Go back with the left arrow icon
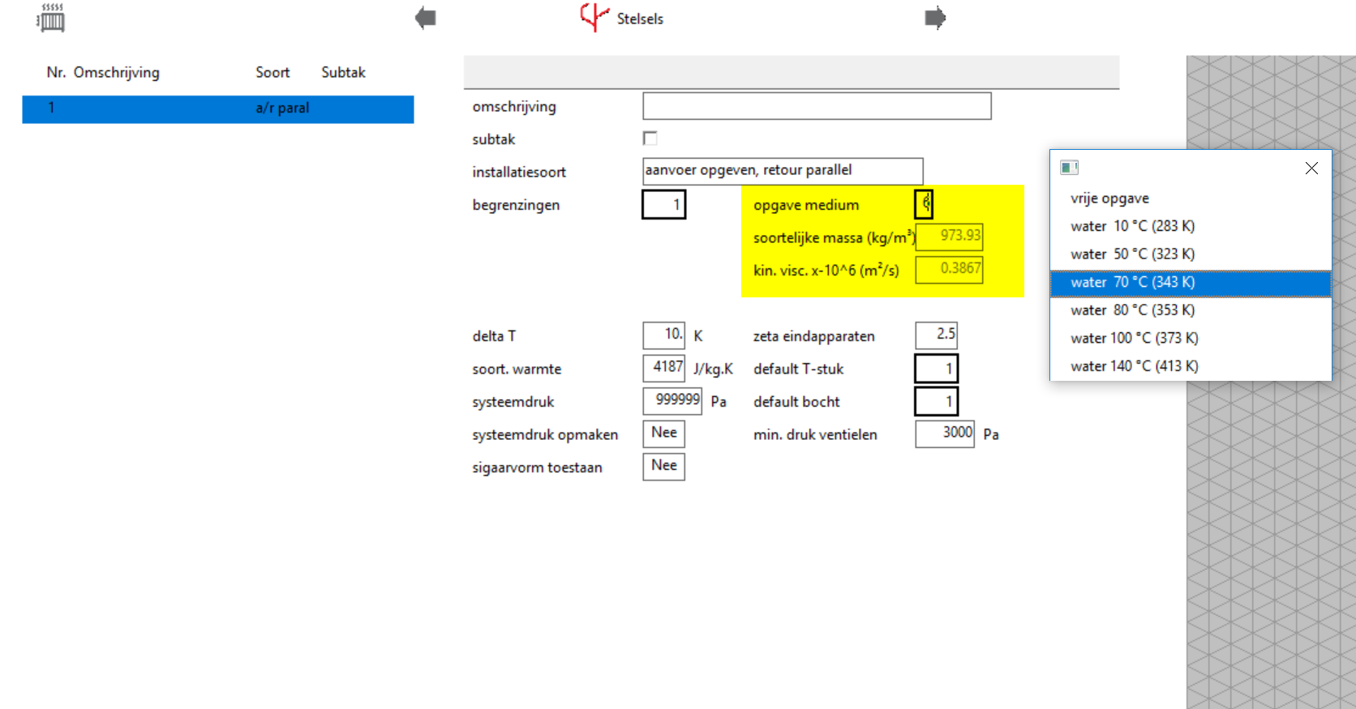The width and height of the screenshot is (1356, 709). [425, 18]
